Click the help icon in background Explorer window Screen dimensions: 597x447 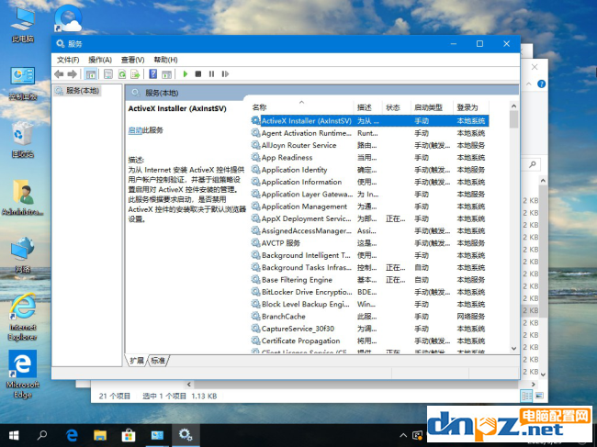(541, 84)
